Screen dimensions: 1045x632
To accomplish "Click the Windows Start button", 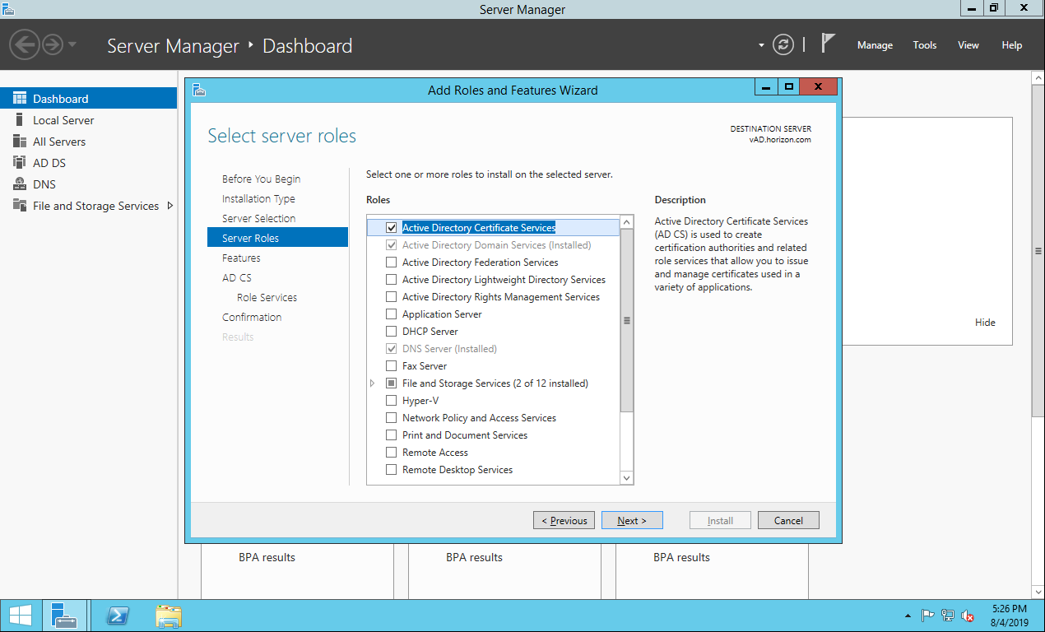I will point(20,616).
